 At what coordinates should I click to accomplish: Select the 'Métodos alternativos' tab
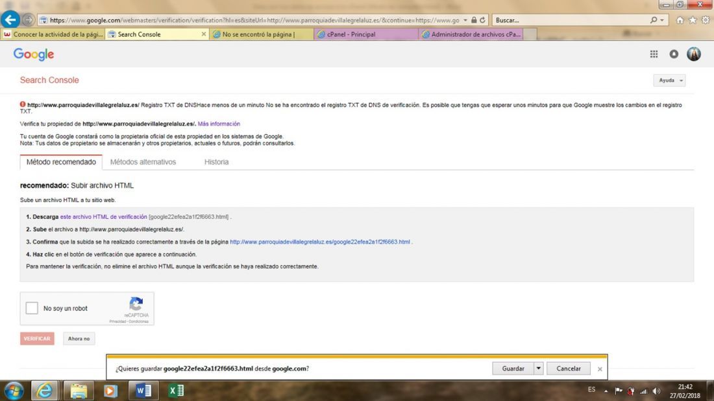click(143, 162)
